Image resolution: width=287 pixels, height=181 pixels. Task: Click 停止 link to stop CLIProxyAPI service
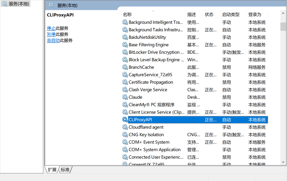[51, 28]
